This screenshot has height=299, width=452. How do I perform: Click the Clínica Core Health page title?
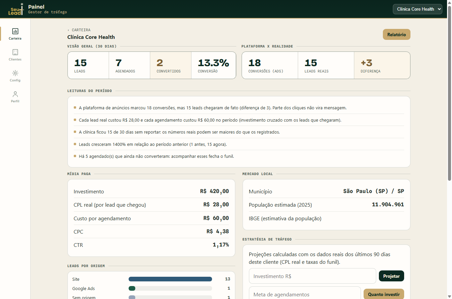click(x=91, y=37)
